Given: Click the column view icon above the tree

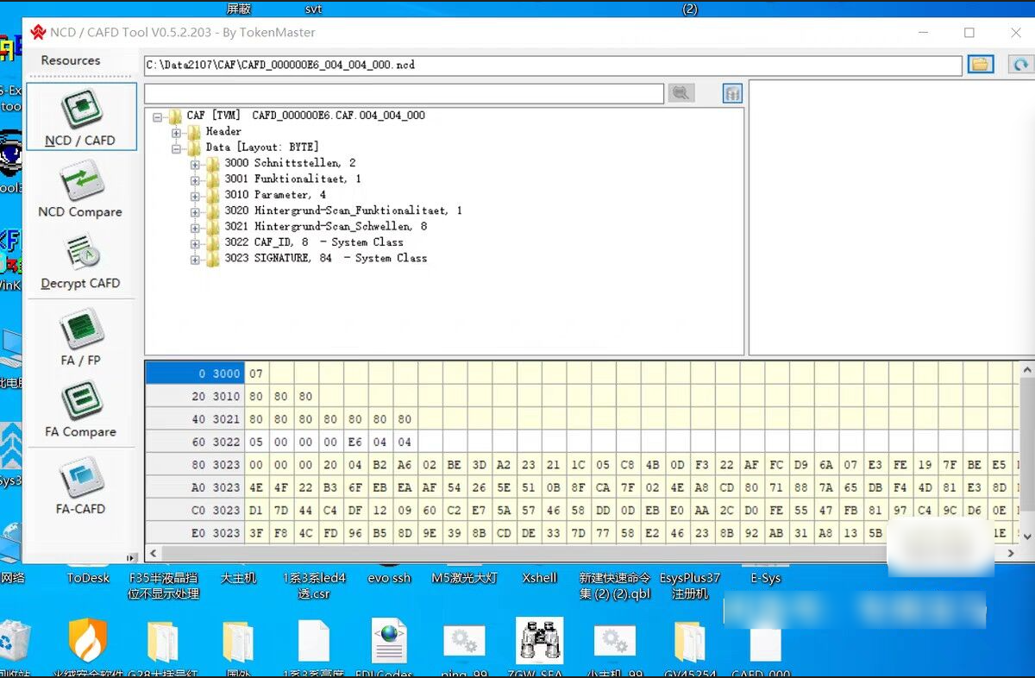Looking at the screenshot, I should (x=732, y=93).
